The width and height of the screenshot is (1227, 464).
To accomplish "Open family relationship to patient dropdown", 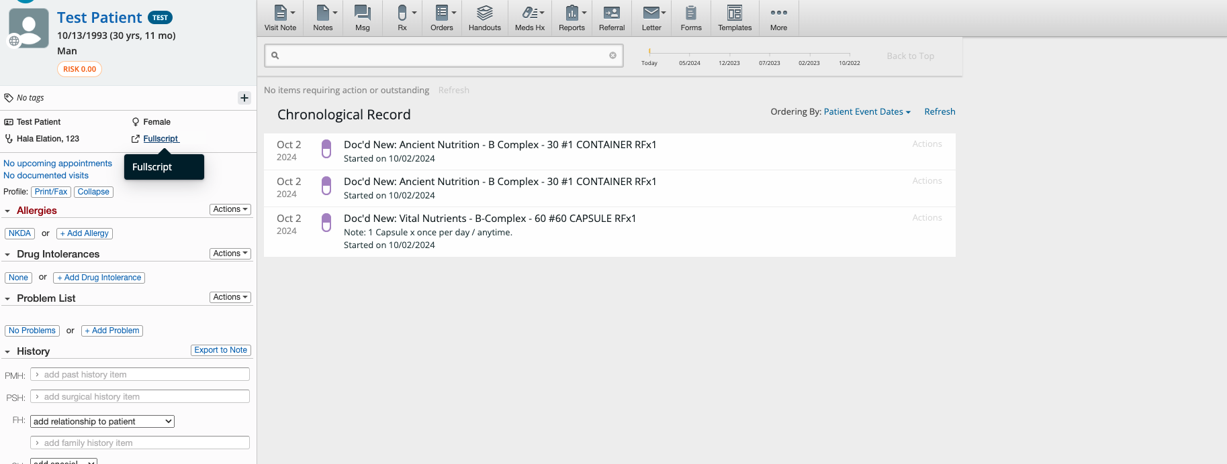I will tap(102, 421).
